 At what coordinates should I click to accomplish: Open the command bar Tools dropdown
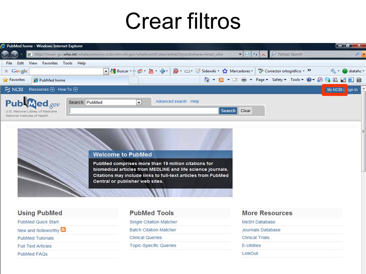(297, 80)
